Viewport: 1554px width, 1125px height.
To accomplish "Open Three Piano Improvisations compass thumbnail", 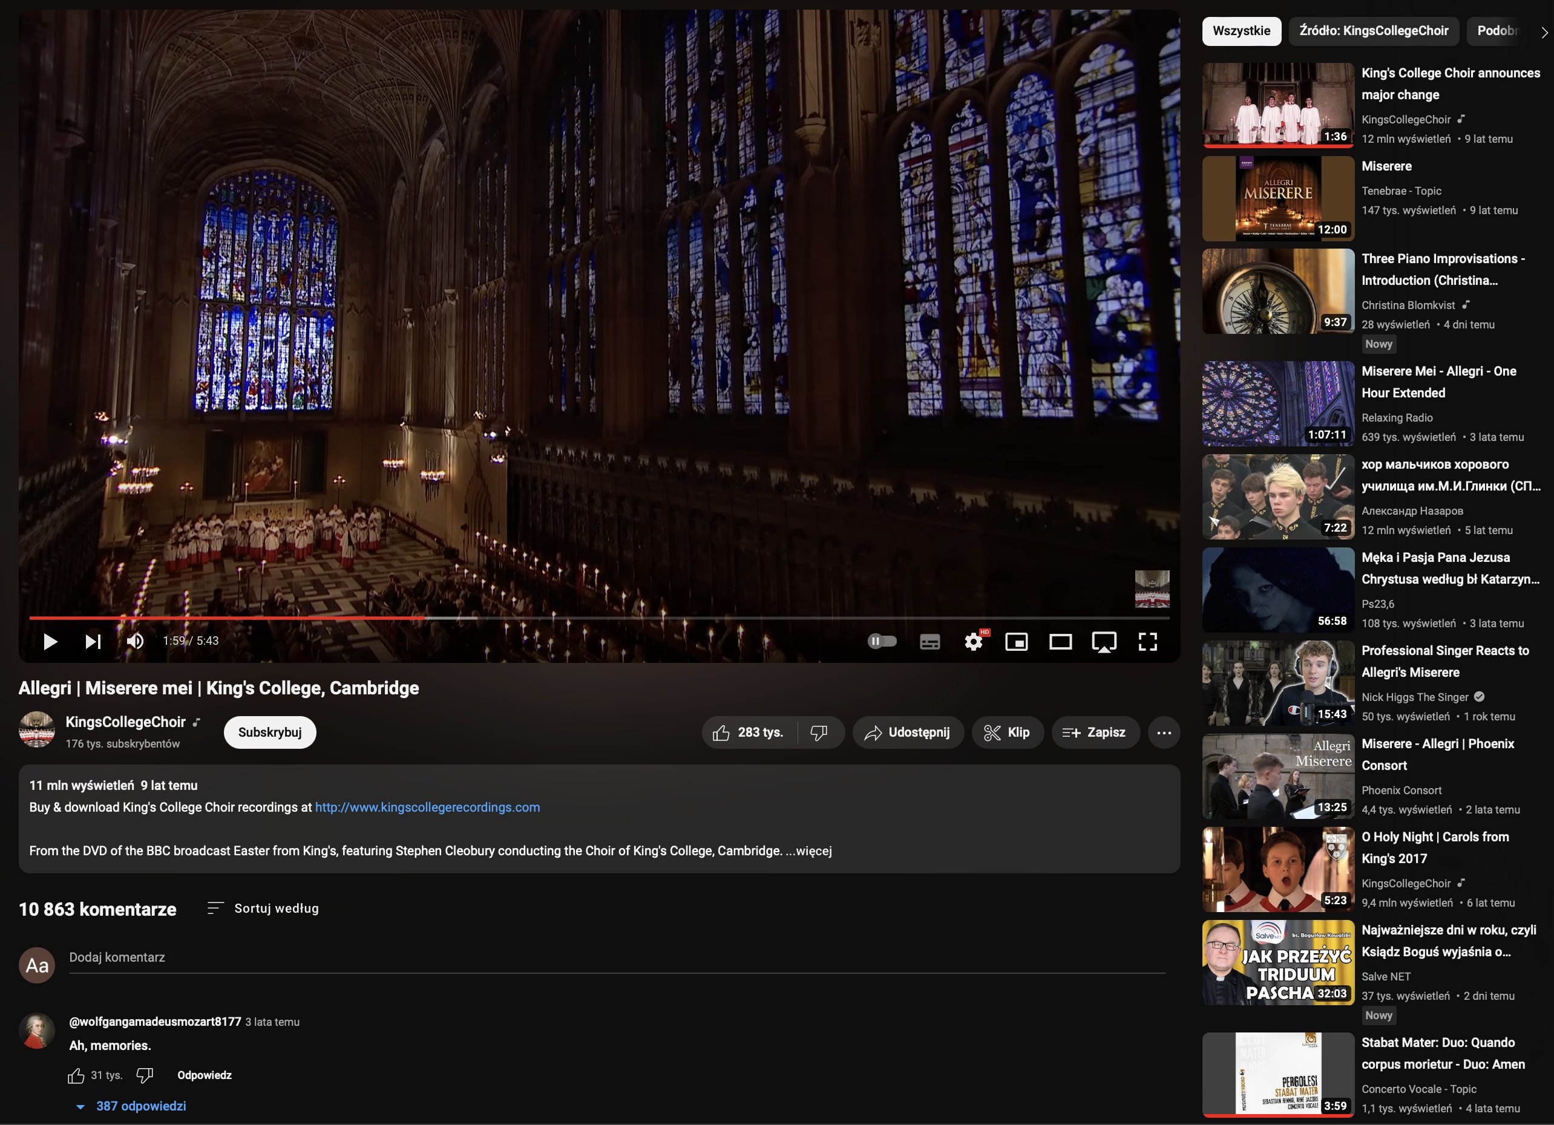I will [1278, 291].
